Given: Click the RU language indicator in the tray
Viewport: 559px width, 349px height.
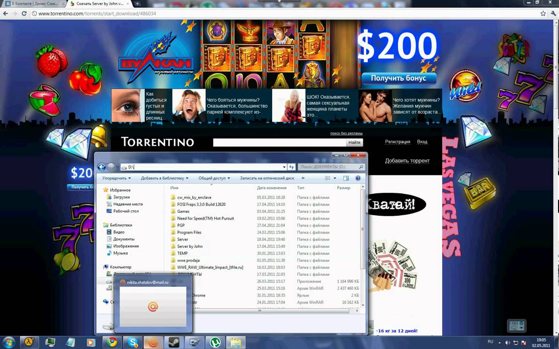Looking at the screenshot, I should click(x=490, y=342).
